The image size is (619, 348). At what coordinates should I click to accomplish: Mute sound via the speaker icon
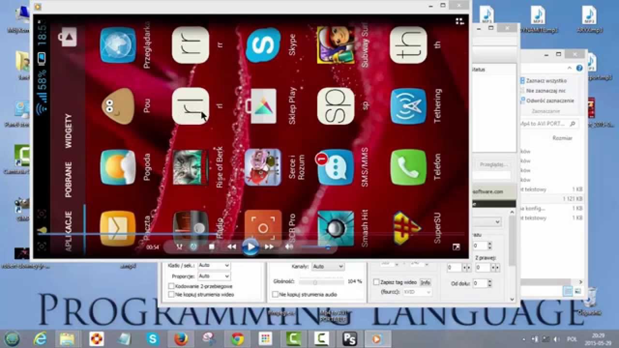point(289,247)
